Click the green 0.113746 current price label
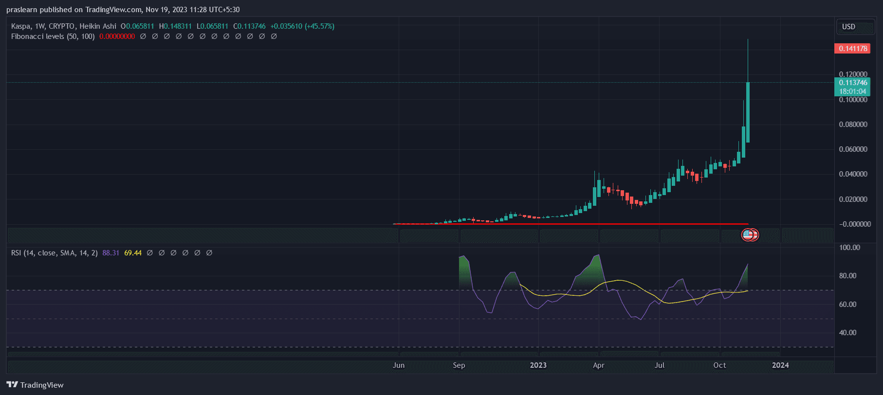This screenshot has width=883, height=395. point(852,83)
